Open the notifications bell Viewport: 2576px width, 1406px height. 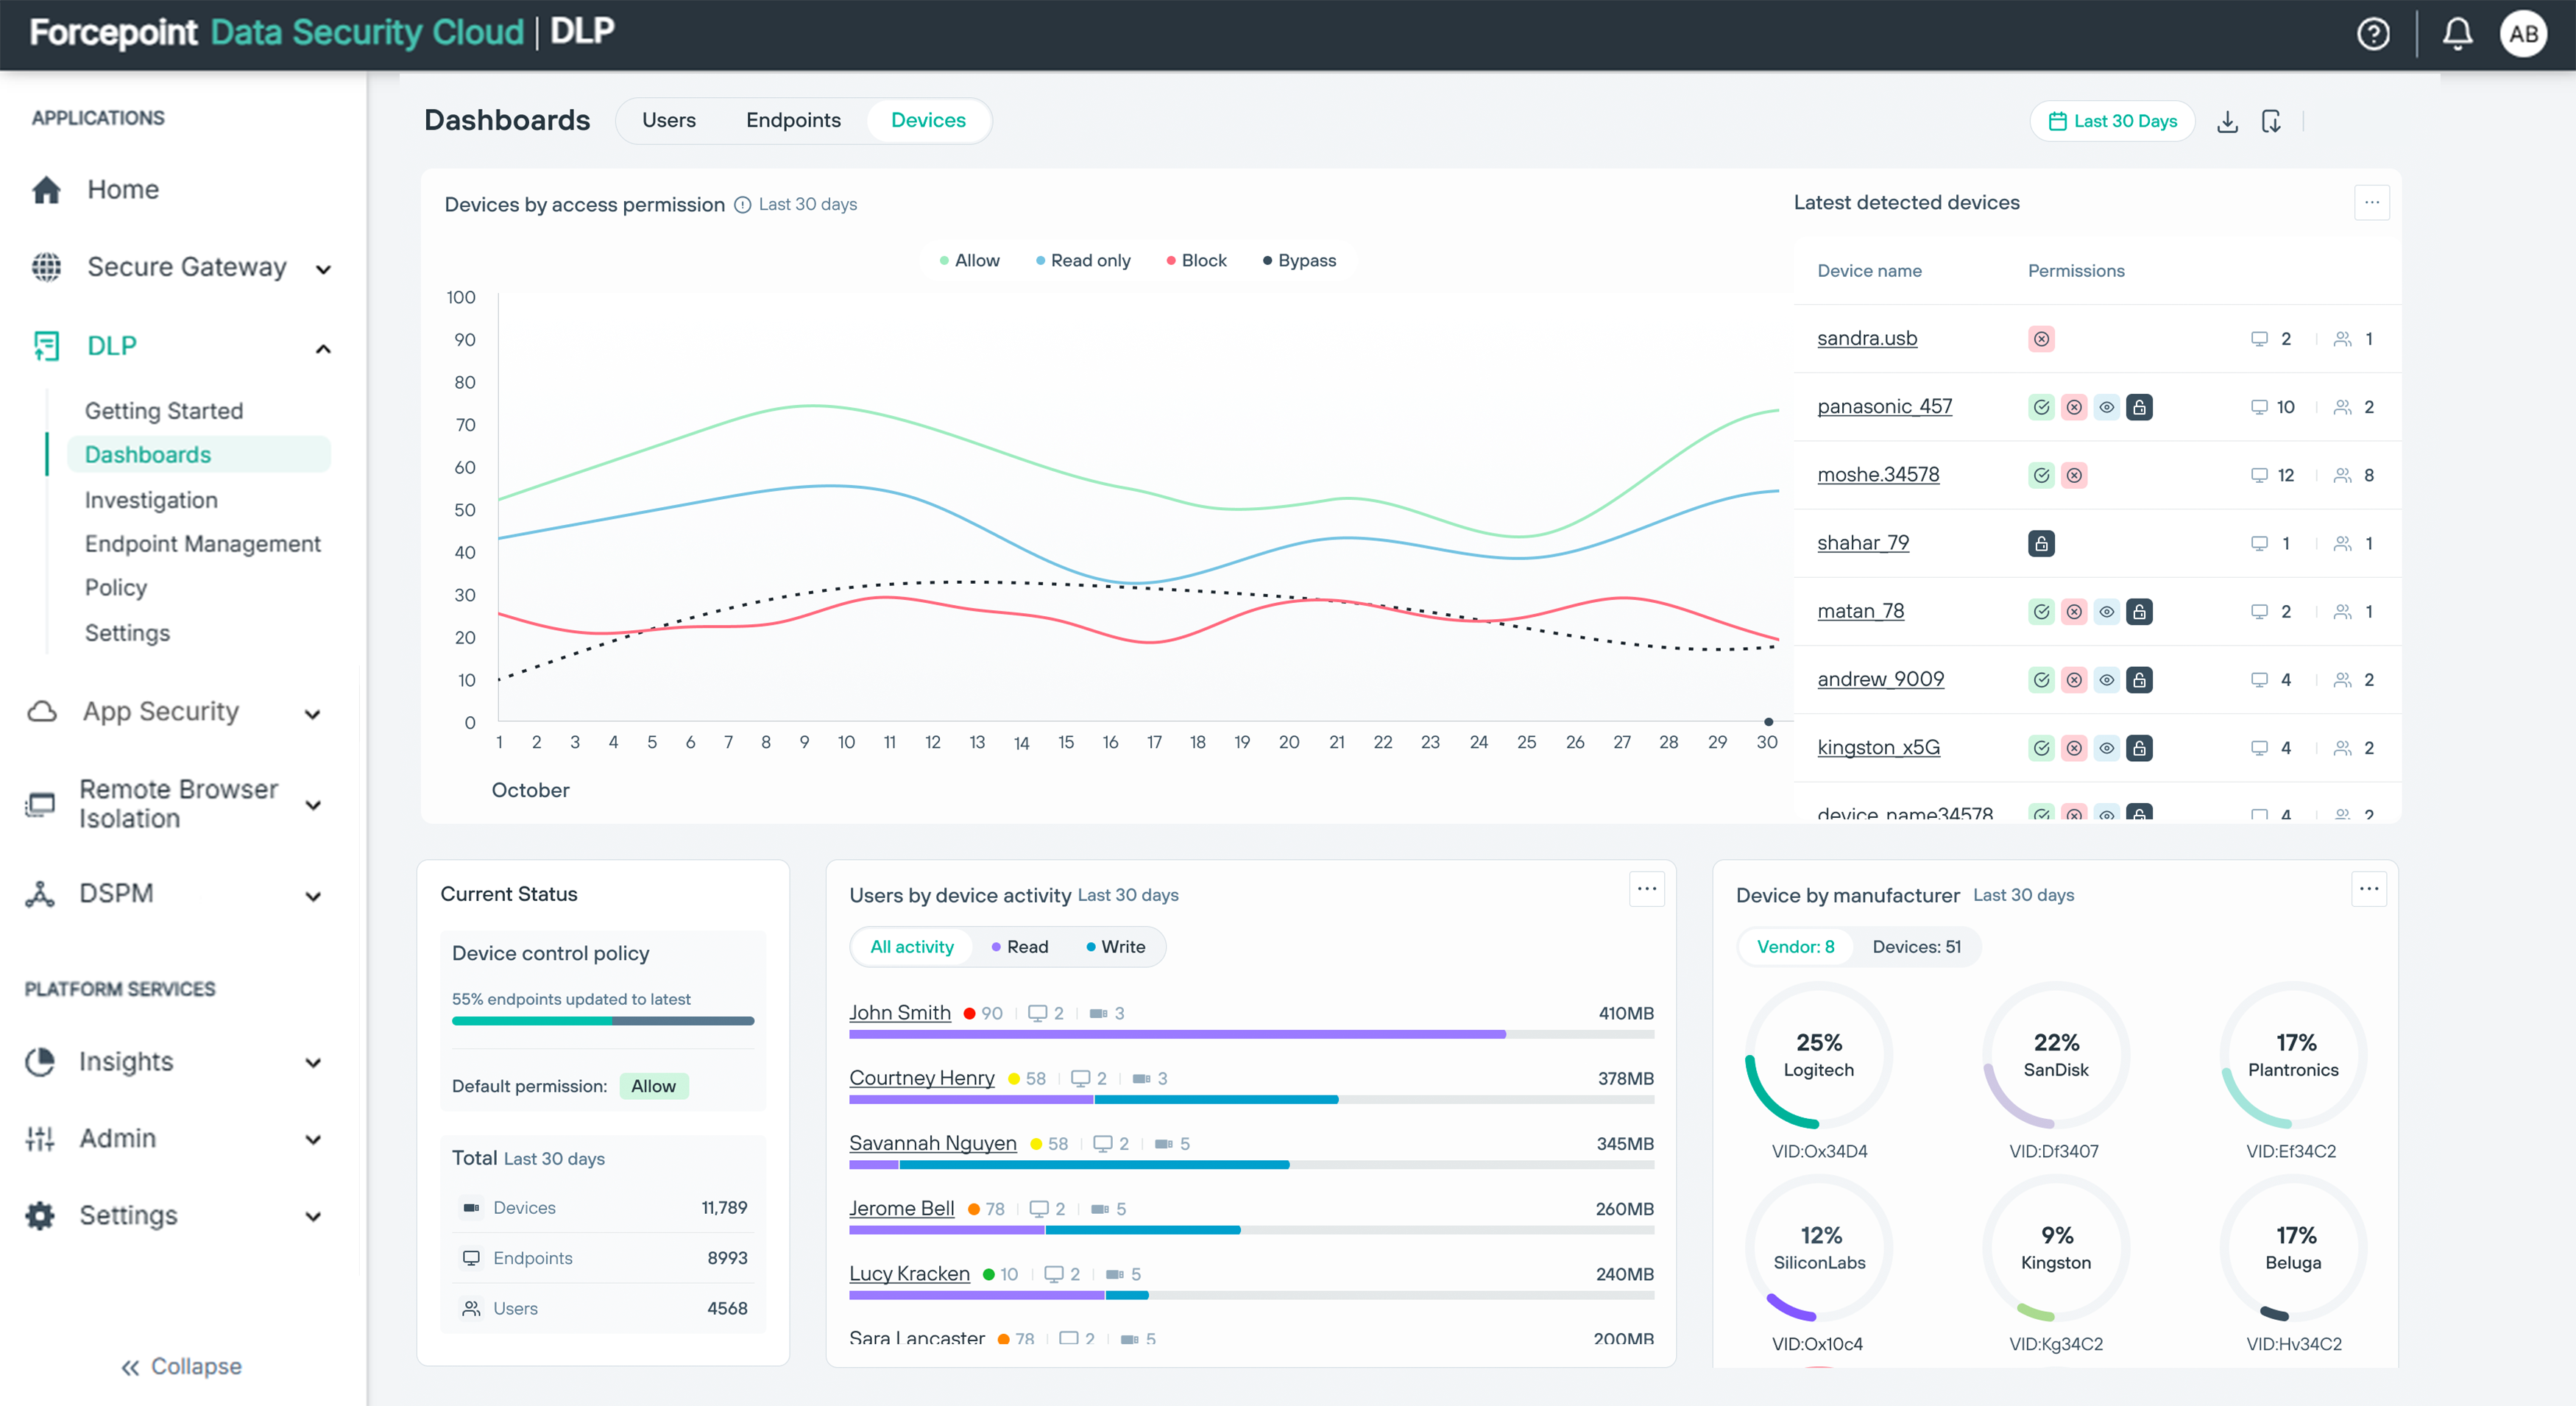(2457, 34)
